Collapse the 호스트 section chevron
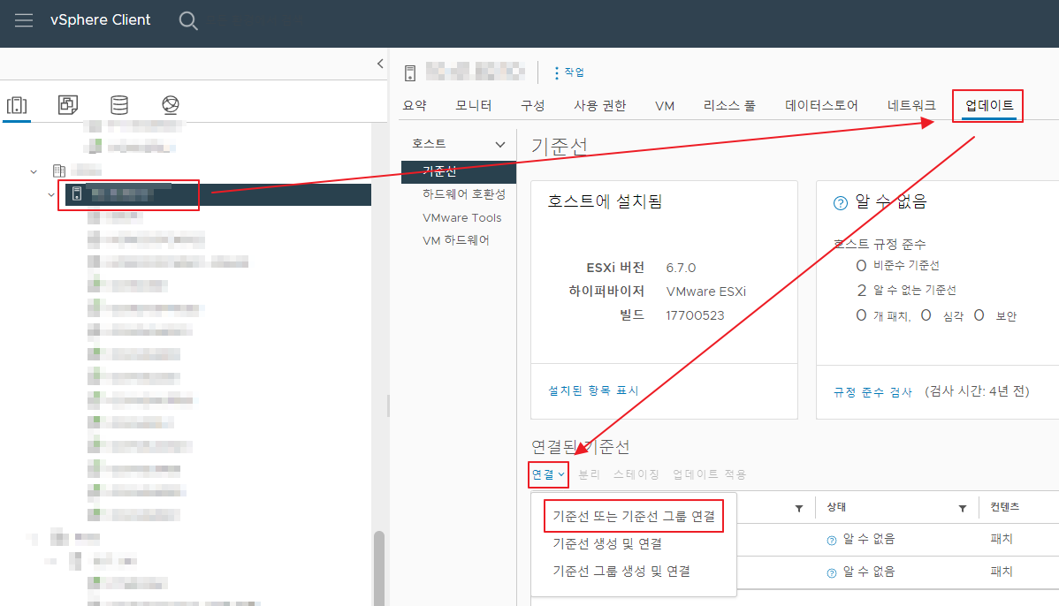Screen dimensions: 1059x606 click(x=499, y=144)
